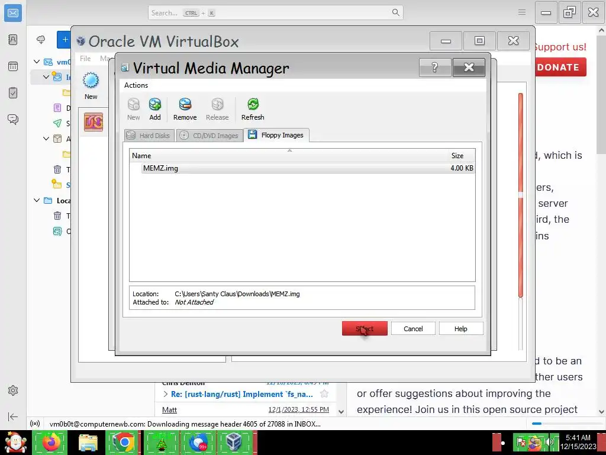The image size is (606, 455).
Task: Click the Name column sort header
Action: pos(289,156)
